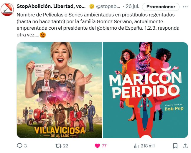Viewport: 191px width, 153px height.
Task: Click the gold verified badge
Action: point(92,6)
